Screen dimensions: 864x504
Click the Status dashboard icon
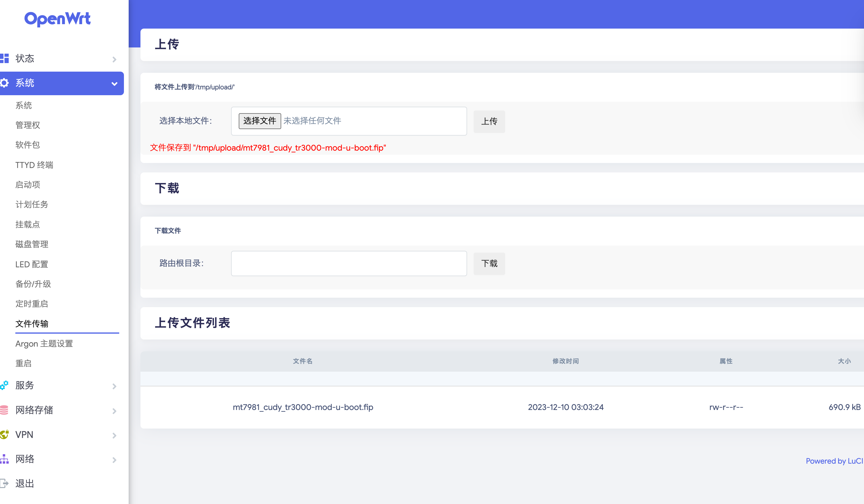point(4,58)
